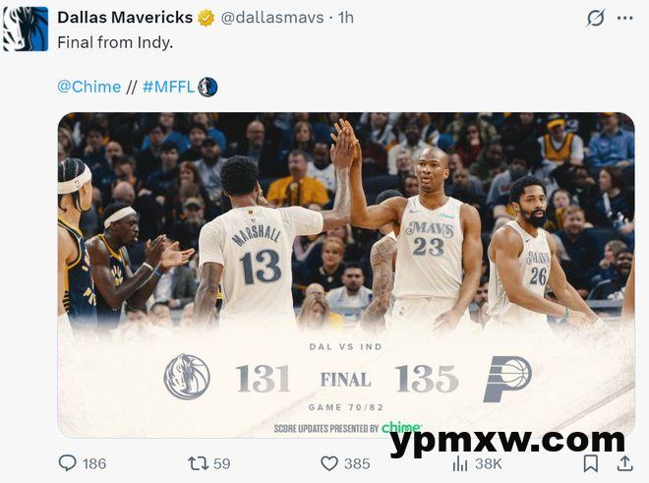Click the 59 reposts count
This screenshot has width=649, height=483.
222,463
